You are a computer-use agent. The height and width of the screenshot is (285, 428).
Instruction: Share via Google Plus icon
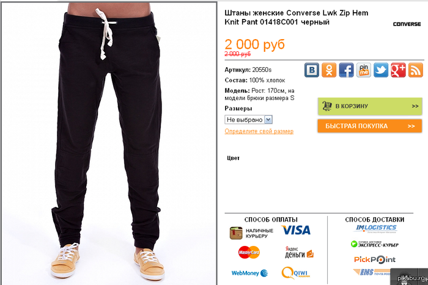coord(398,70)
